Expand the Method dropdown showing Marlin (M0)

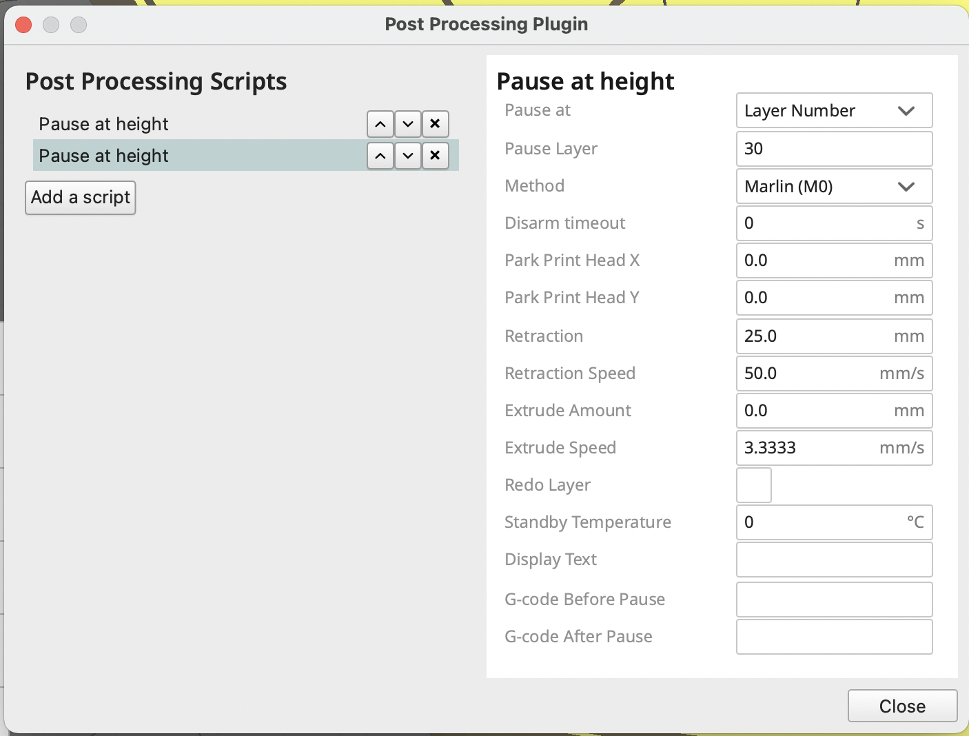[x=834, y=186]
